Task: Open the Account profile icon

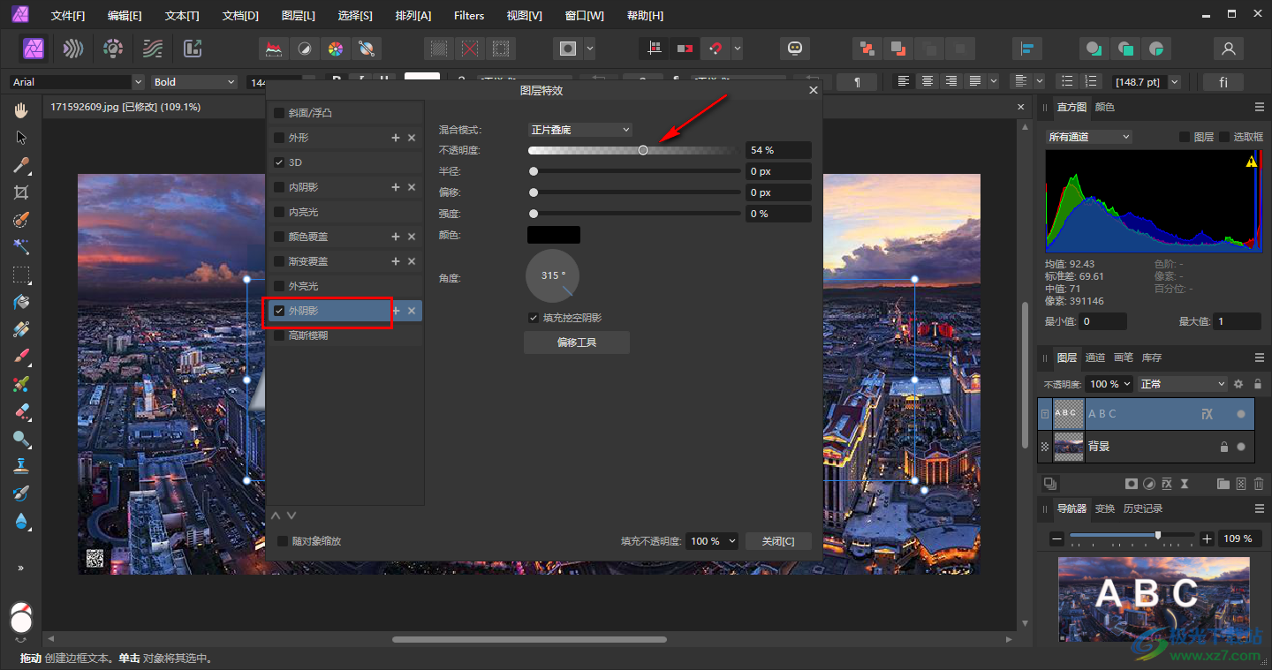Action: pyautogui.click(x=1228, y=49)
